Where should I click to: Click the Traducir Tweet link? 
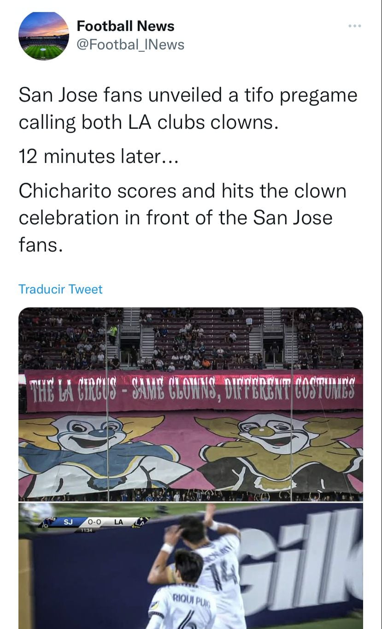(x=60, y=289)
